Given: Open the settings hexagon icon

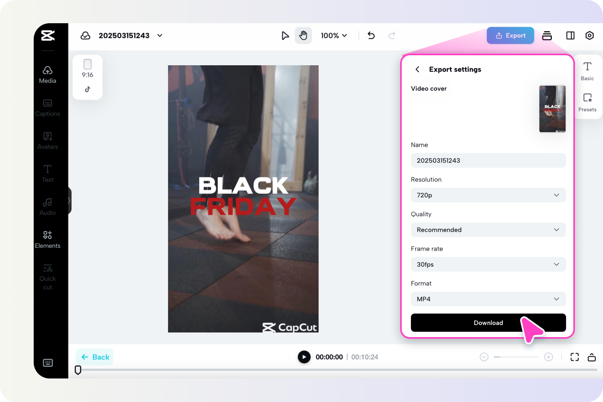Looking at the screenshot, I should pyautogui.click(x=589, y=36).
